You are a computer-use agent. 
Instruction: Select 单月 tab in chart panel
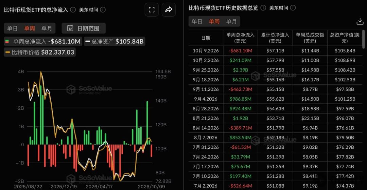(x=47, y=28)
